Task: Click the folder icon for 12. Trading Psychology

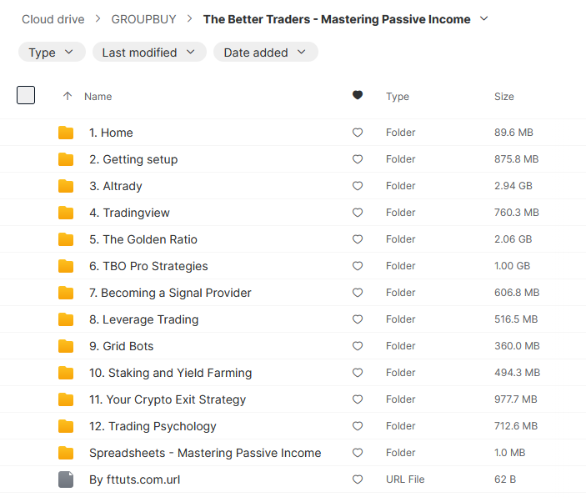Action: point(66,426)
